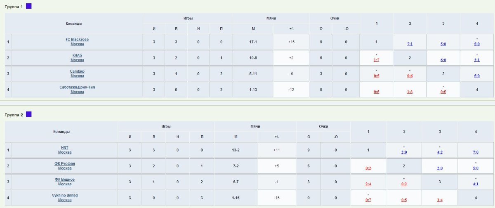The width and height of the screenshot is (495, 208).
Task: Open the 0:6 match result in Сапфир row
Action: click(x=410, y=76)
